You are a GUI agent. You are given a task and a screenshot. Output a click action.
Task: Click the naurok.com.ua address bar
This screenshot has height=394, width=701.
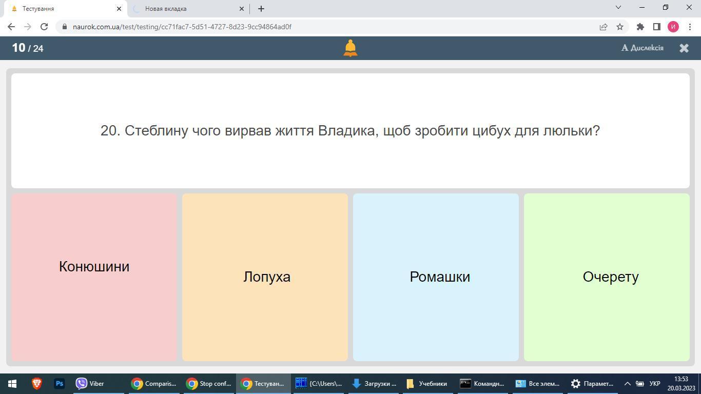point(328,27)
